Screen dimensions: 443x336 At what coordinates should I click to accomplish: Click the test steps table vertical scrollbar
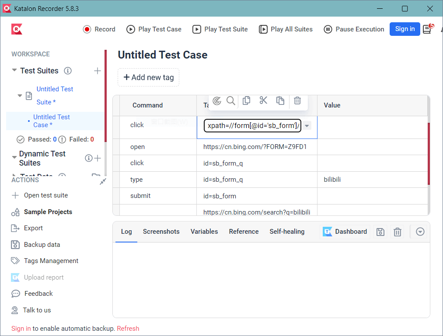[x=429, y=154]
